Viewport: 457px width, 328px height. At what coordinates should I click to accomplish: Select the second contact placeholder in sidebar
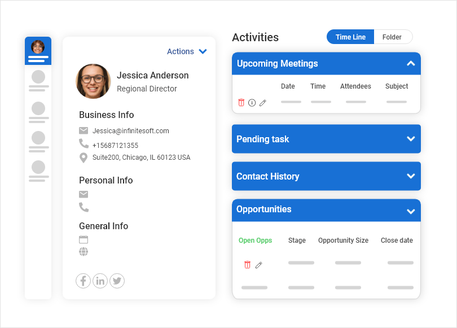38,81
